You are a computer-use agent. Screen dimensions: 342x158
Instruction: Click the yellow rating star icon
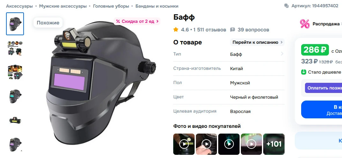pyautogui.click(x=176, y=30)
